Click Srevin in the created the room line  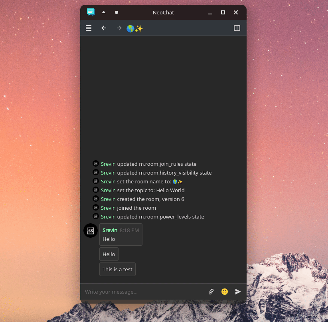pyautogui.click(x=108, y=199)
